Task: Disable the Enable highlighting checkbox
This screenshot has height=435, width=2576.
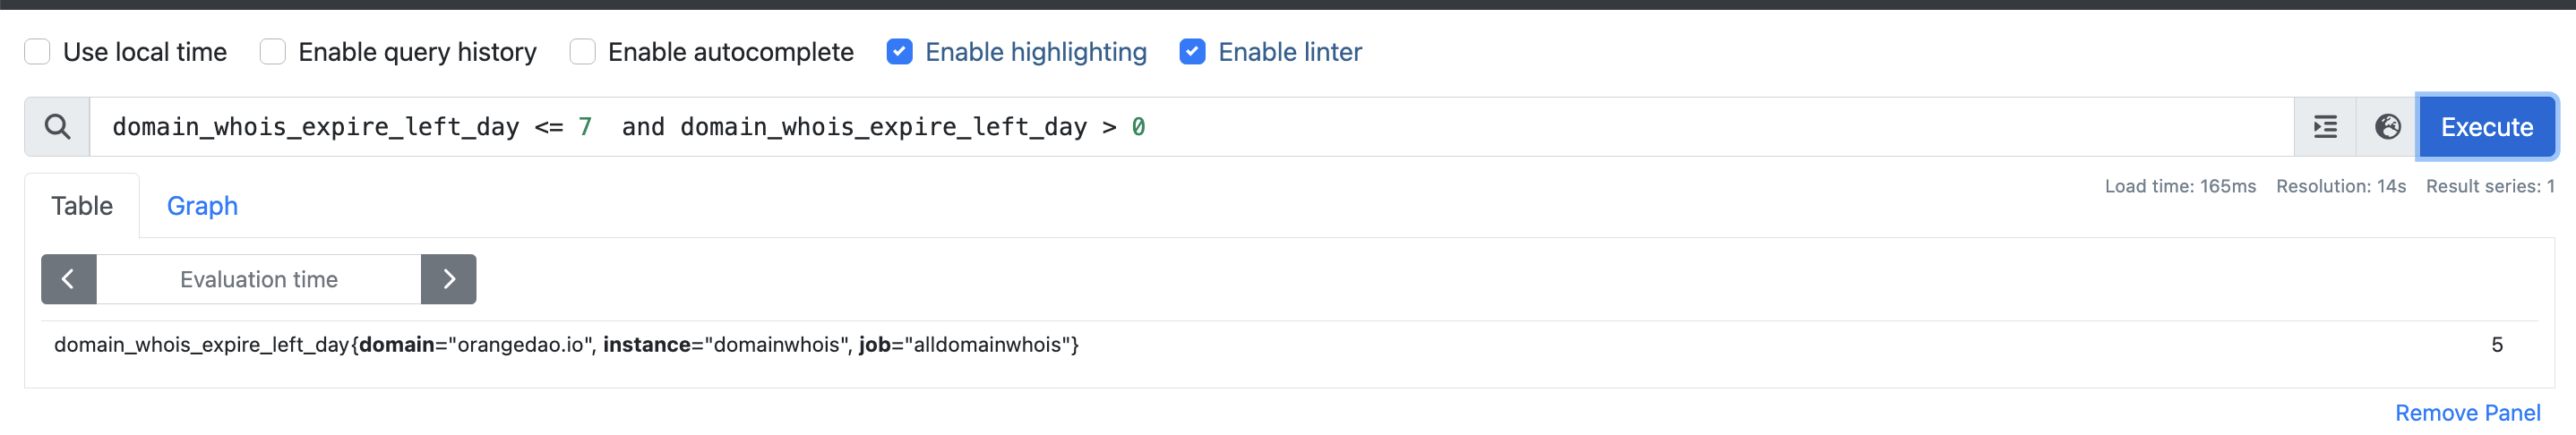Action: [899, 52]
